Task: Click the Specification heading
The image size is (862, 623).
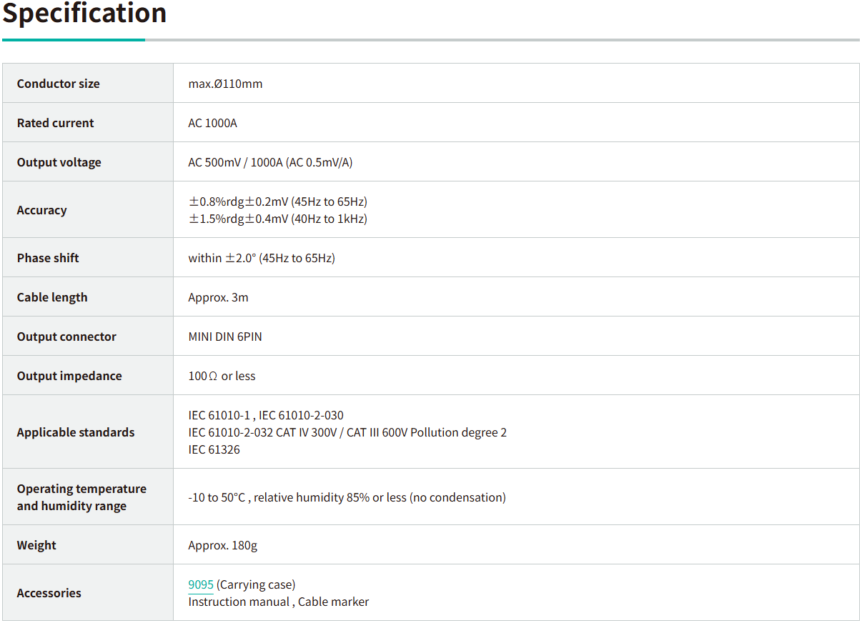Action: (x=84, y=14)
